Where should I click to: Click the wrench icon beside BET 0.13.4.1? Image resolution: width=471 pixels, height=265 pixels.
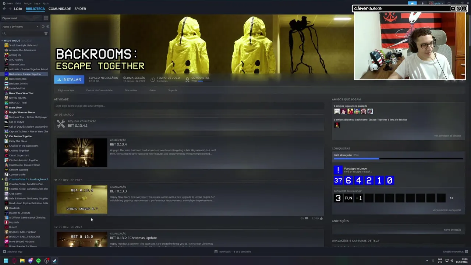(x=61, y=124)
